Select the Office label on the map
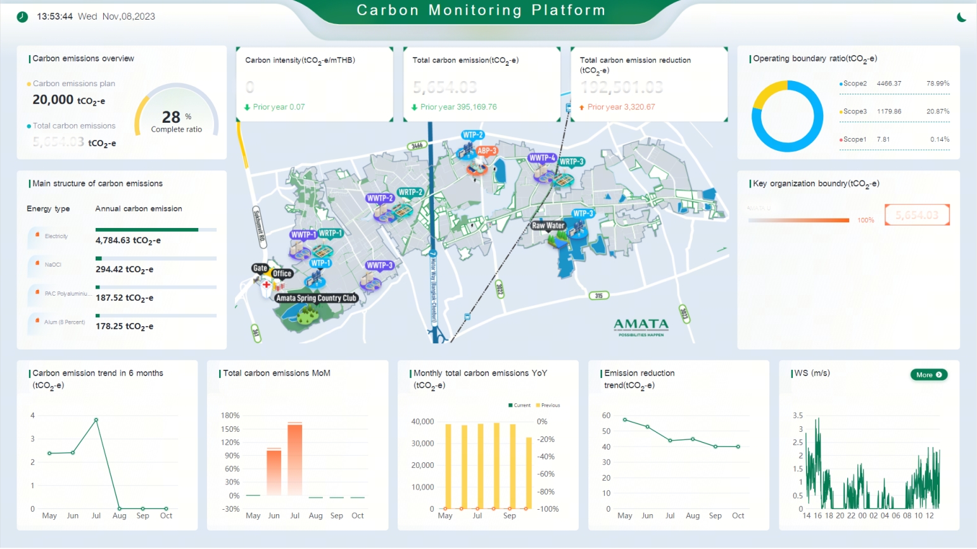The image size is (977, 549). pyautogui.click(x=282, y=274)
